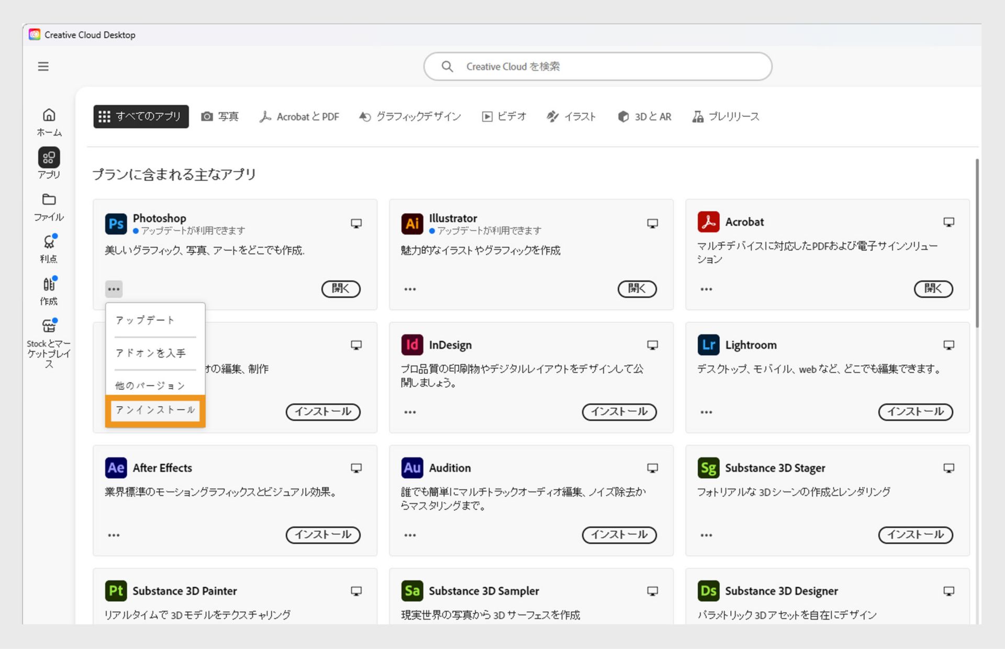Viewport: 1005px width, 649px height.
Task: Open more options for Illustrator
Action: pos(410,289)
